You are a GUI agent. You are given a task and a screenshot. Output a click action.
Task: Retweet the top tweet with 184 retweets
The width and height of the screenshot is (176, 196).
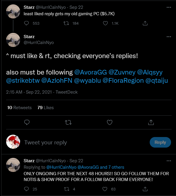[66, 23]
